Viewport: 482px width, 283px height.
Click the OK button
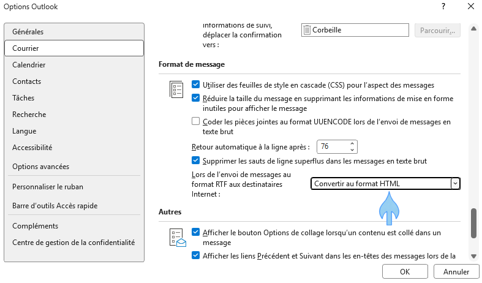(x=405, y=271)
